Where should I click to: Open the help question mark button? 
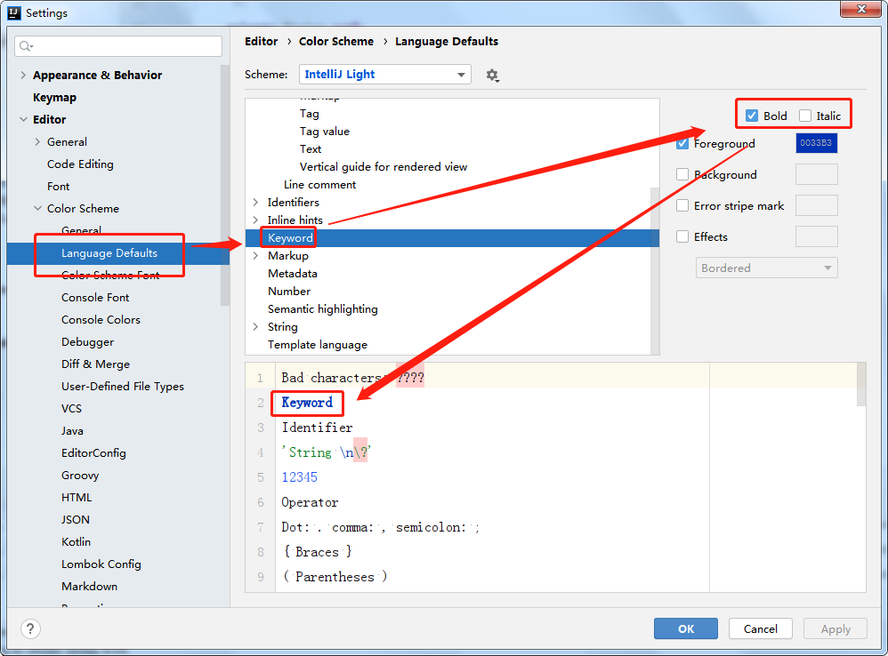click(30, 628)
